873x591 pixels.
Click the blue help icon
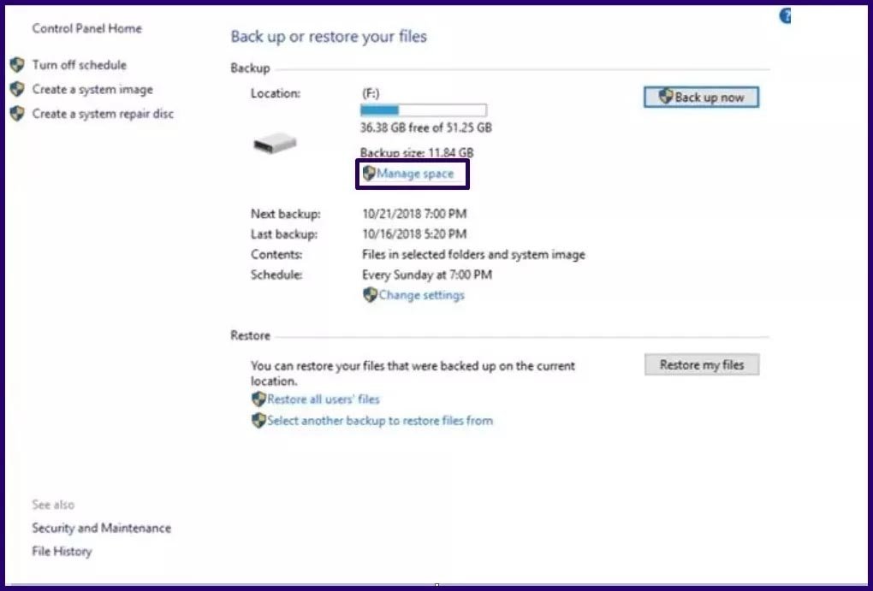(785, 16)
